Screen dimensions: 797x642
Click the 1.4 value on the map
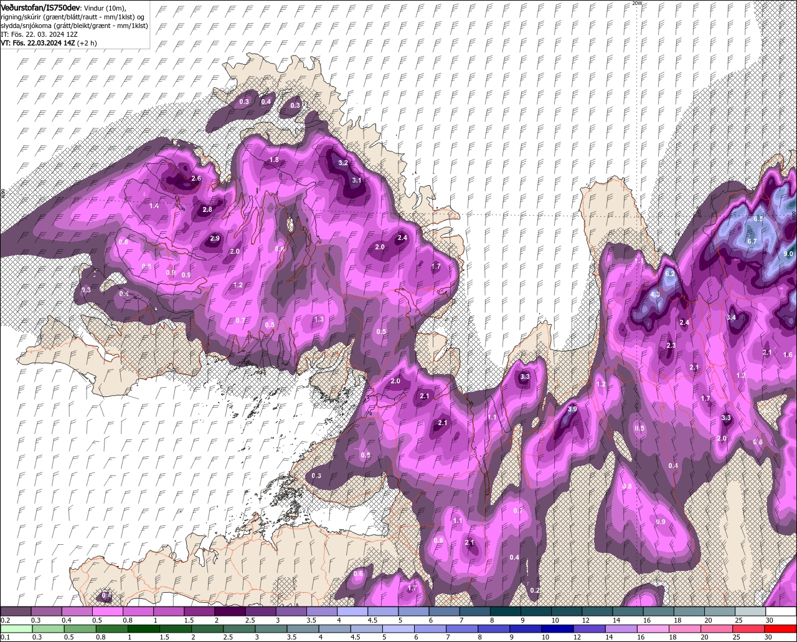[154, 206]
